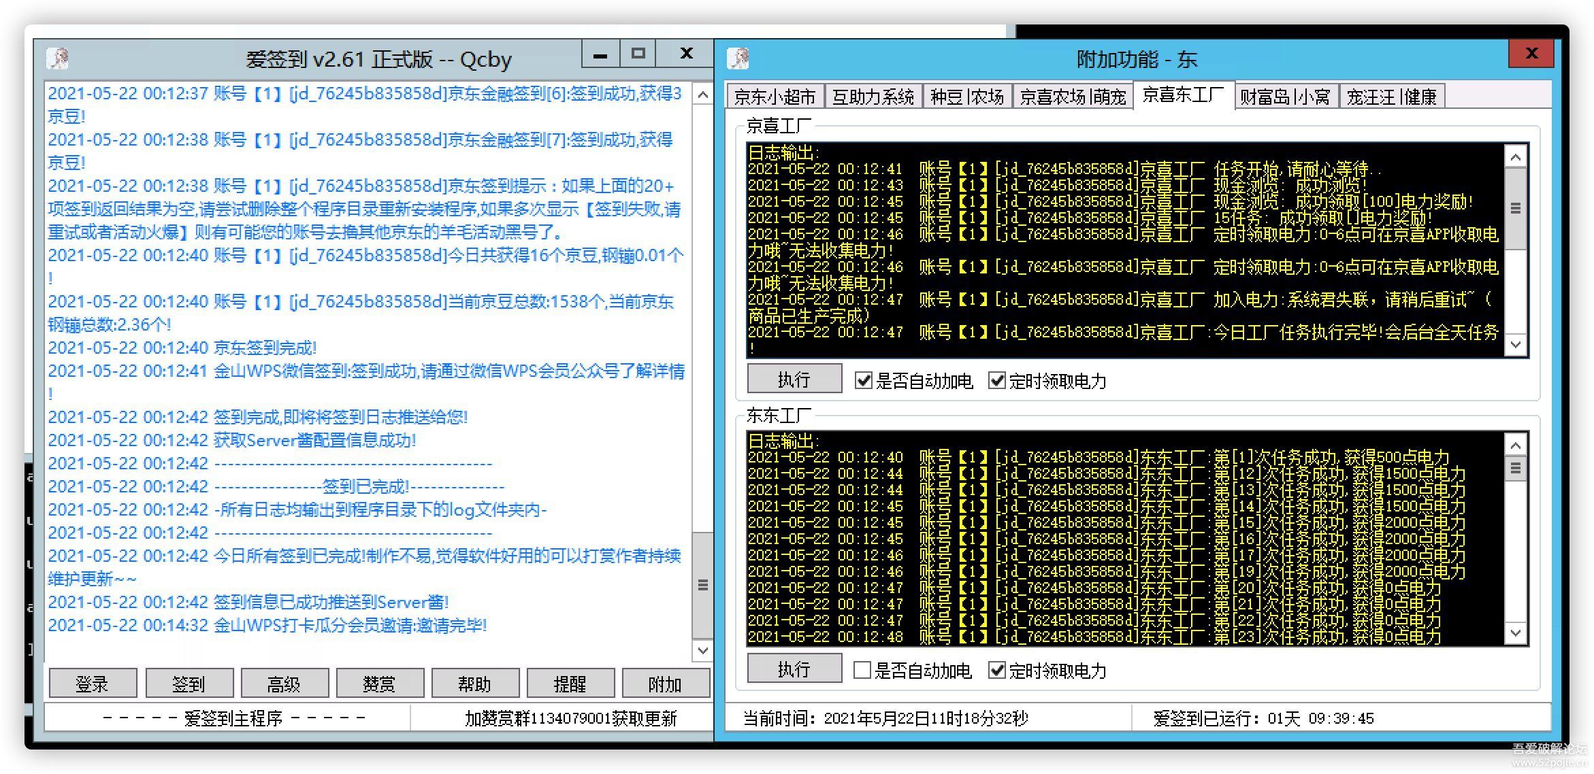Click 爱签到已运行 status bar entry
The width and height of the screenshot is (1594, 774).
(1264, 718)
